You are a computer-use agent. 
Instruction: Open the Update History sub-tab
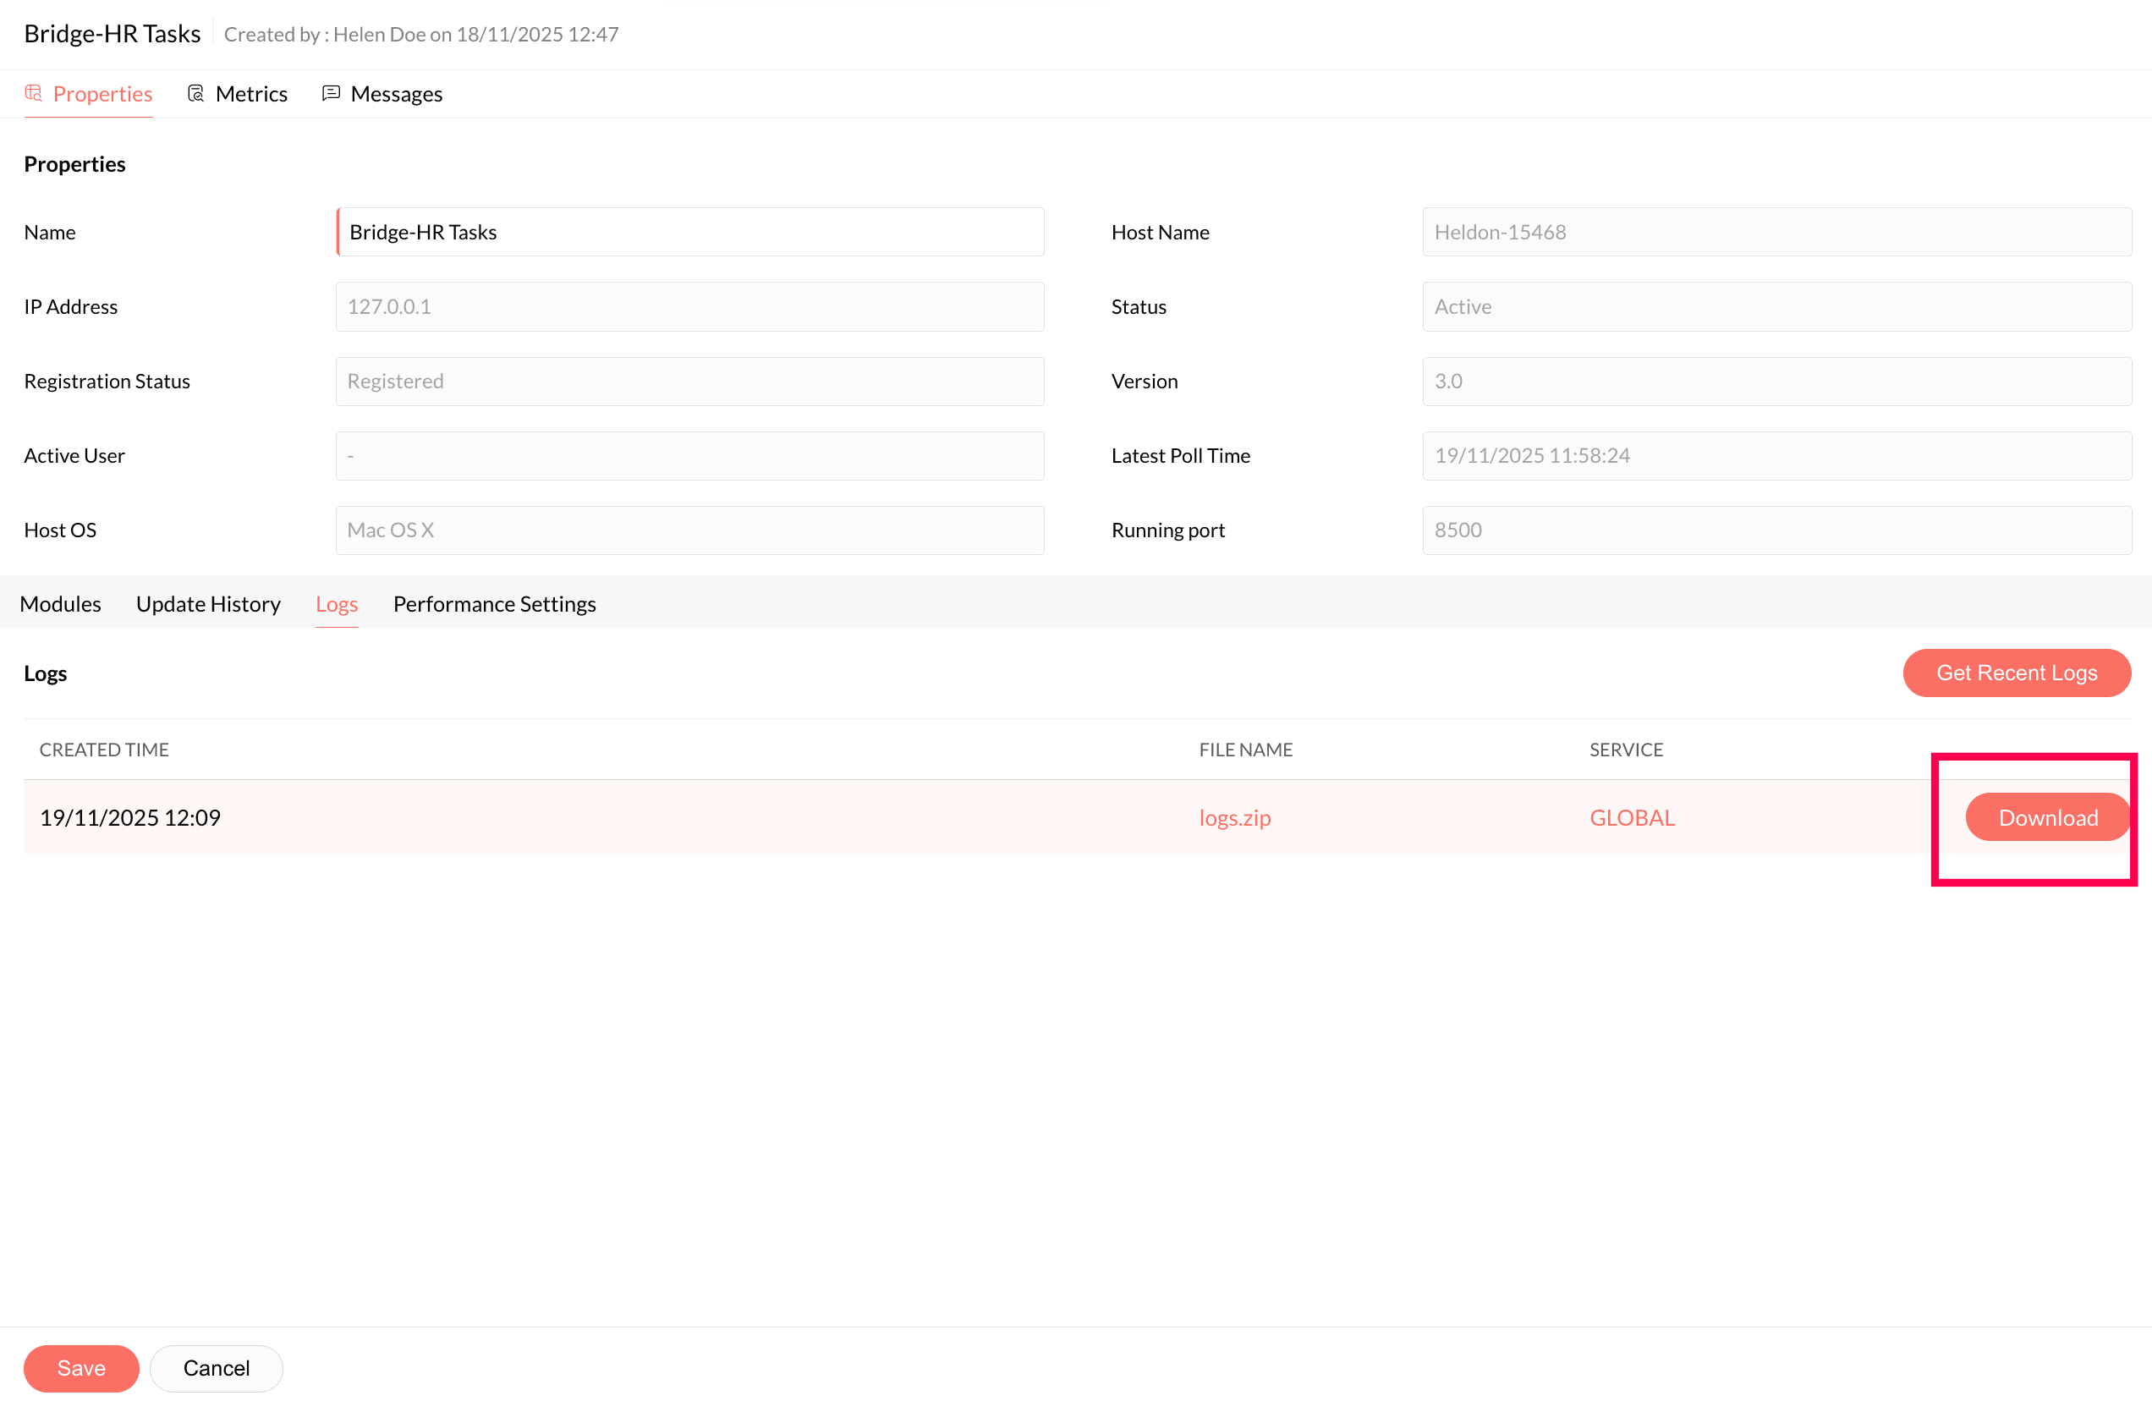(208, 604)
